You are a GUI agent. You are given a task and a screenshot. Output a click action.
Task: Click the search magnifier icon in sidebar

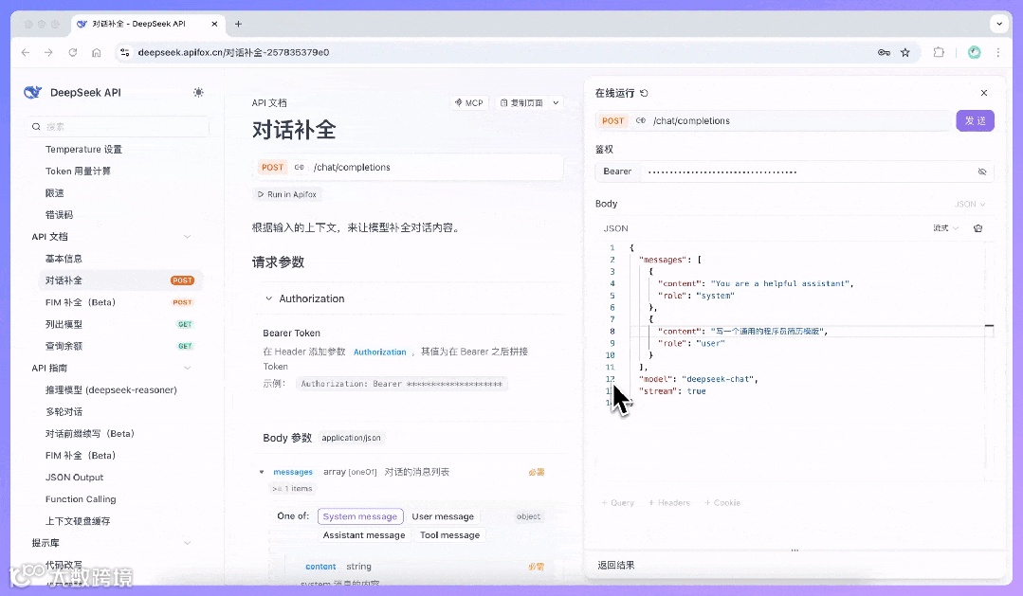[37, 127]
